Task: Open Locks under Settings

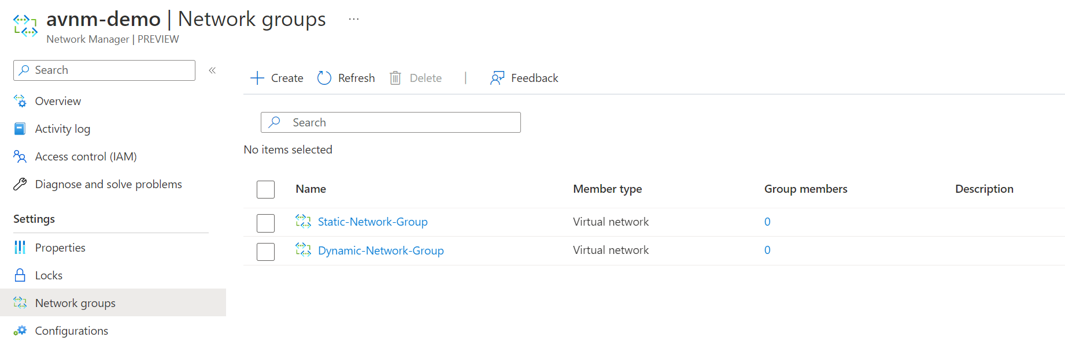Action: click(49, 275)
